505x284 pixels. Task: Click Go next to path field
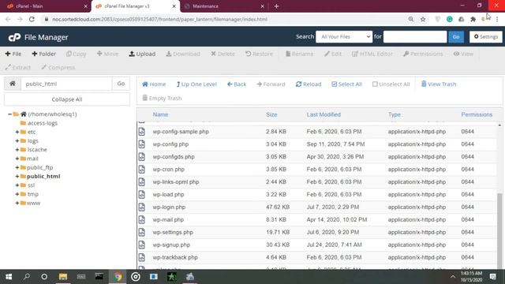(121, 84)
